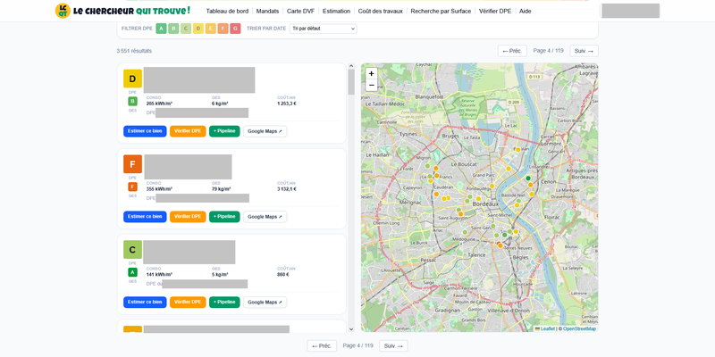The image size is (715, 357).
Task: Open Google Maps for the F-rated listing
Action: [265, 217]
